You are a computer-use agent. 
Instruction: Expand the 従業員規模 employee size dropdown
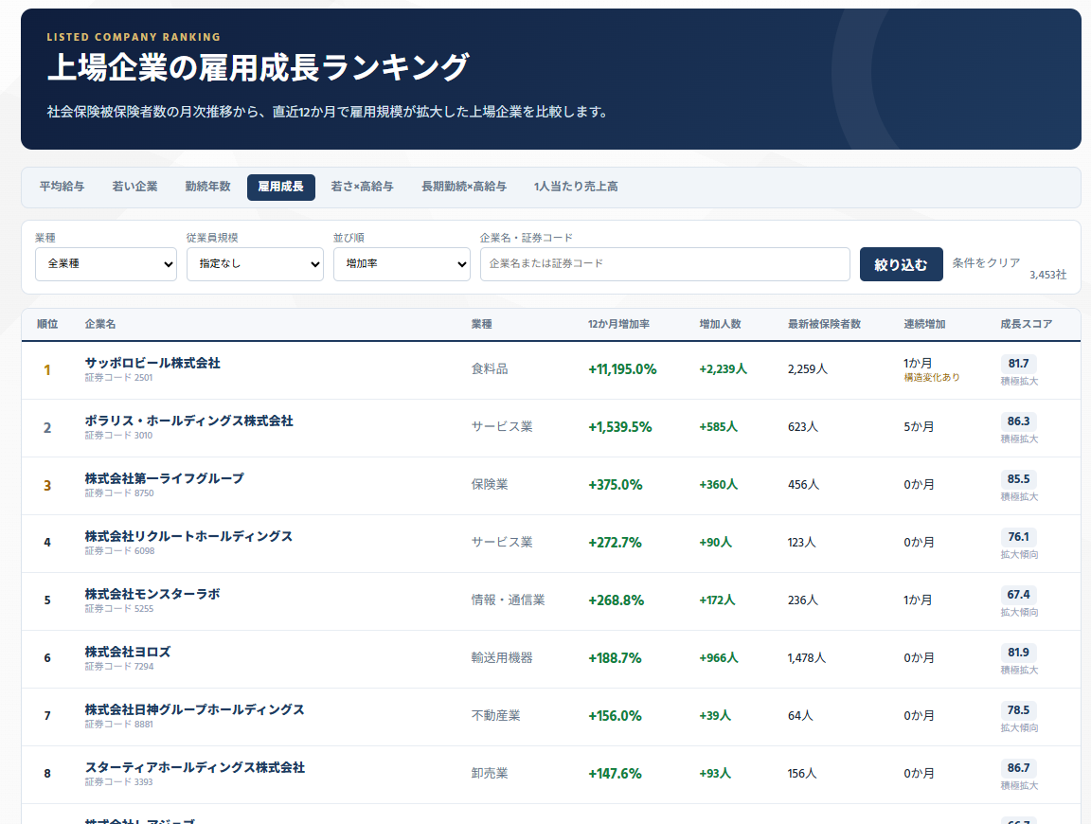coord(255,264)
